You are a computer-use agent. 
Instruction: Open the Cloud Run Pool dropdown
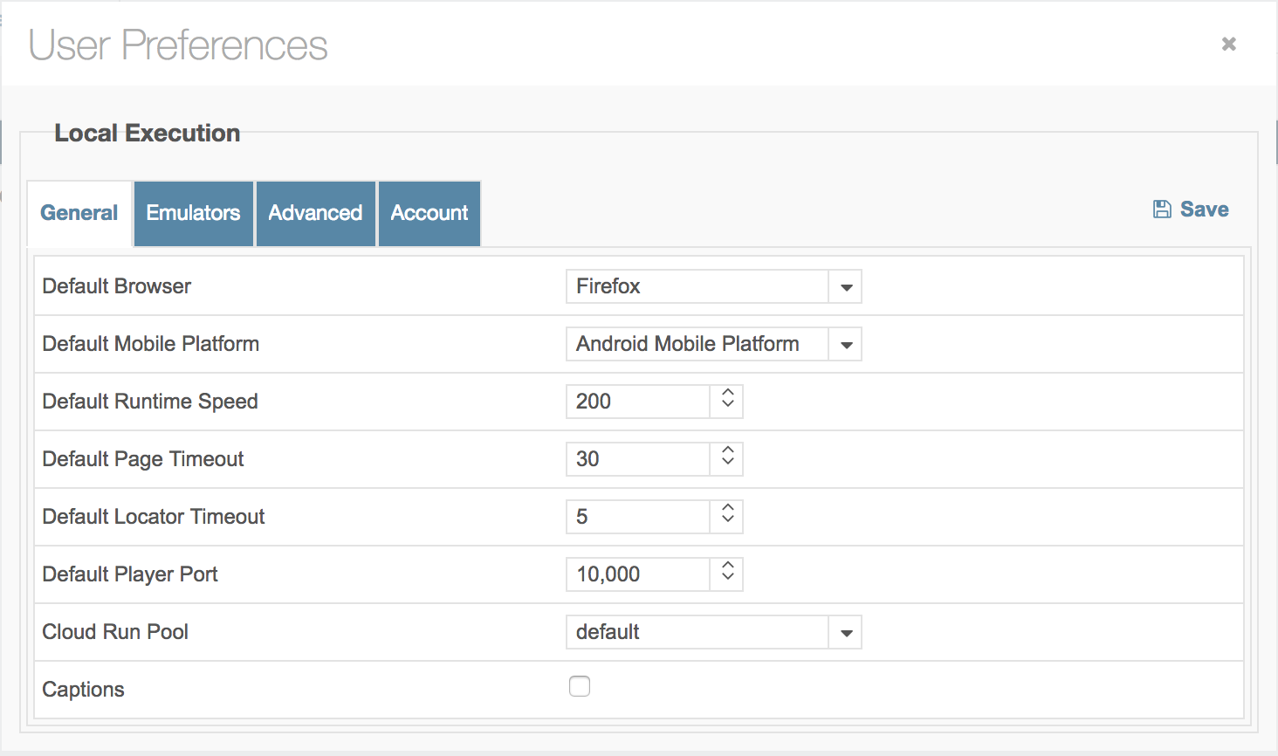(x=846, y=633)
